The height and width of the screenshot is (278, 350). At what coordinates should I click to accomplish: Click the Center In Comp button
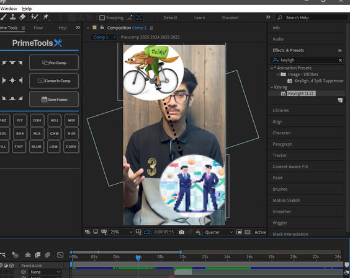click(54, 80)
